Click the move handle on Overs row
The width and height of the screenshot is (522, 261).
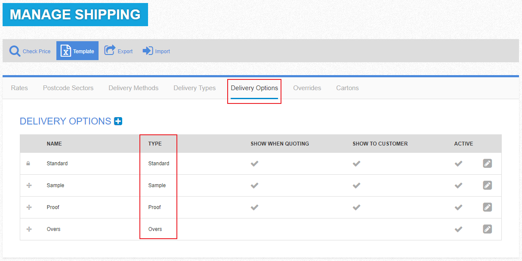coord(29,229)
